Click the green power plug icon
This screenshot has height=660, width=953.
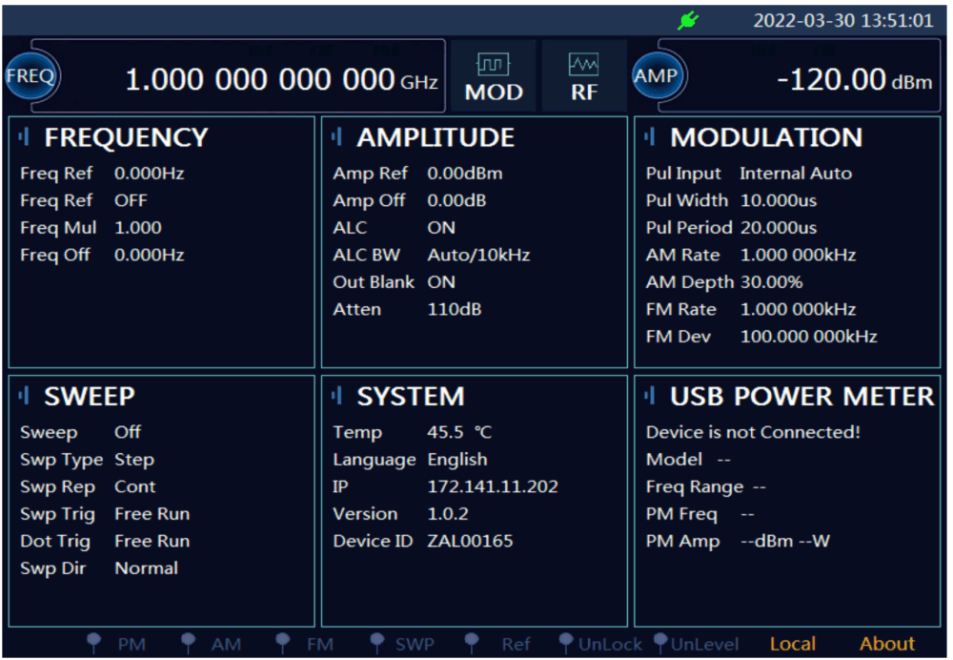click(687, 21)
